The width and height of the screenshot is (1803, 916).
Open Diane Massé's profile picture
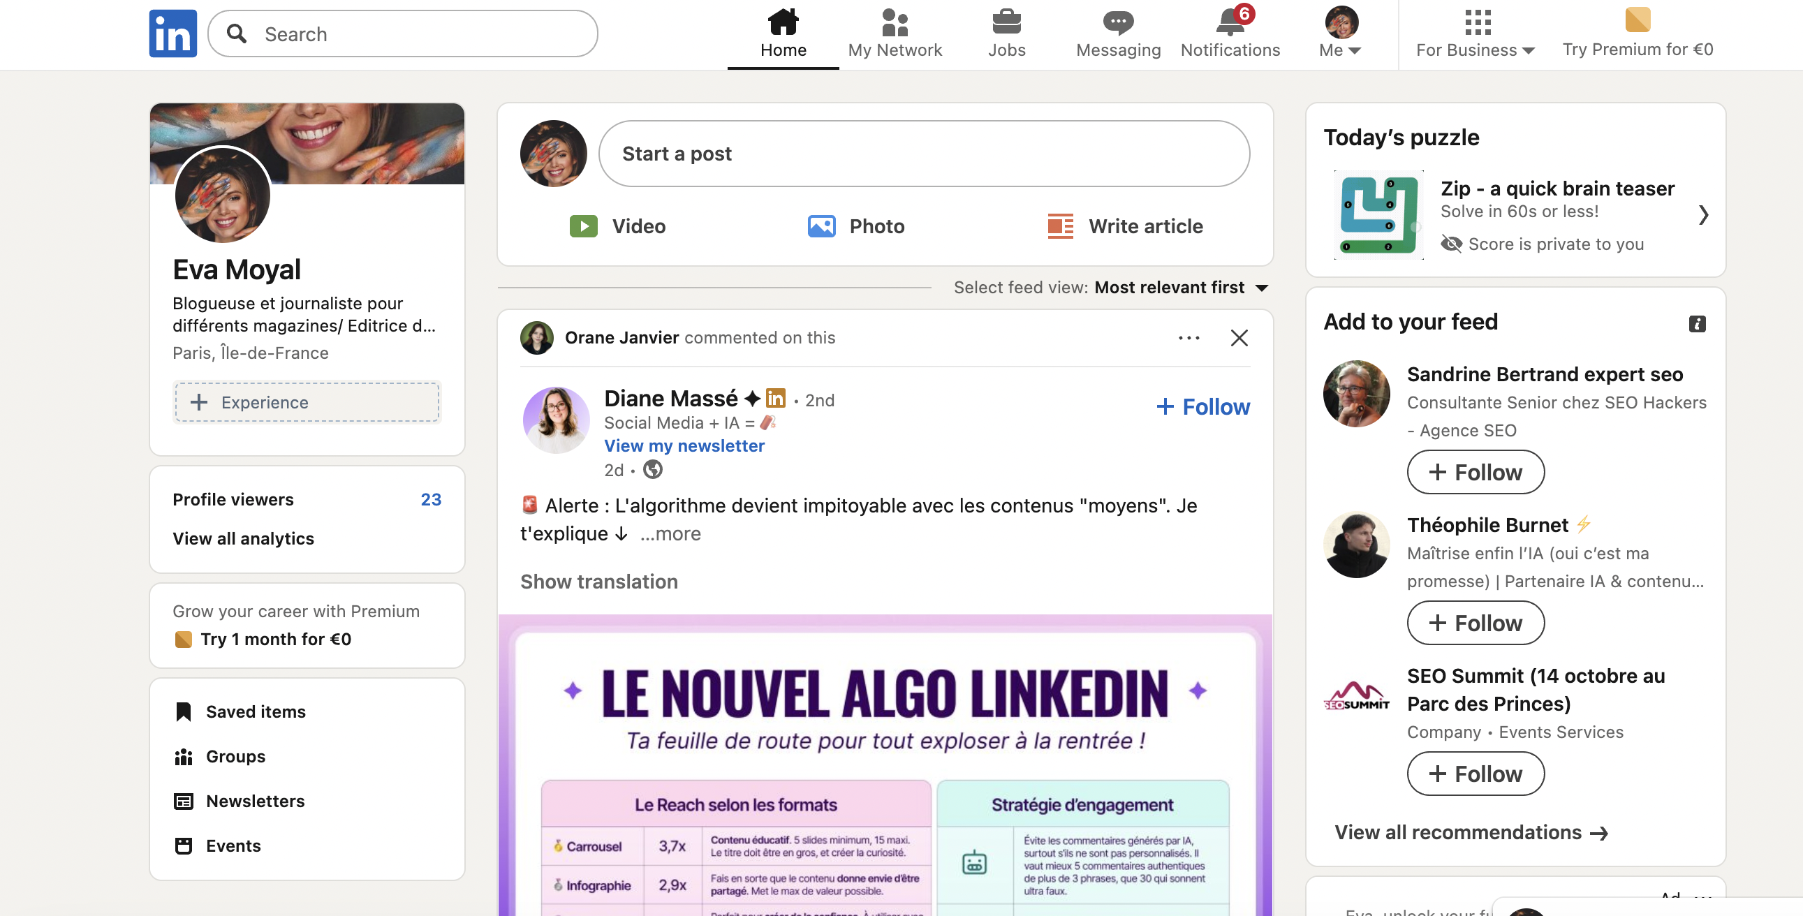tap(556, 419)
